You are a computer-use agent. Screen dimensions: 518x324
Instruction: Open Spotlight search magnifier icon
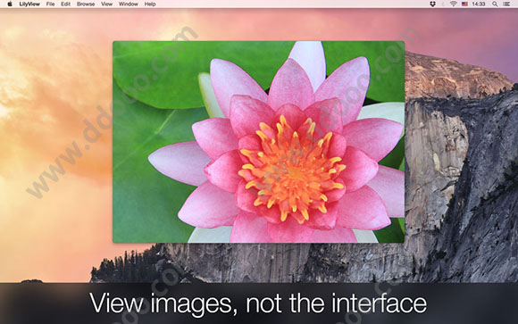pos(495,4)
